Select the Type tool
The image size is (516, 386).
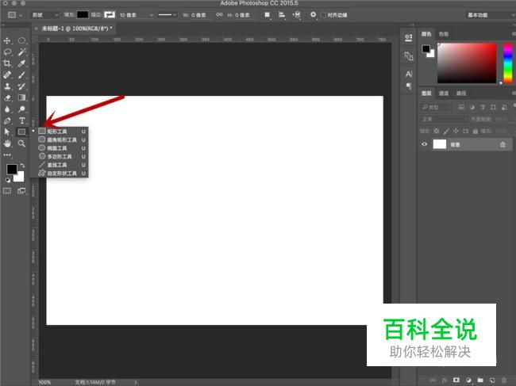point(22,120)
